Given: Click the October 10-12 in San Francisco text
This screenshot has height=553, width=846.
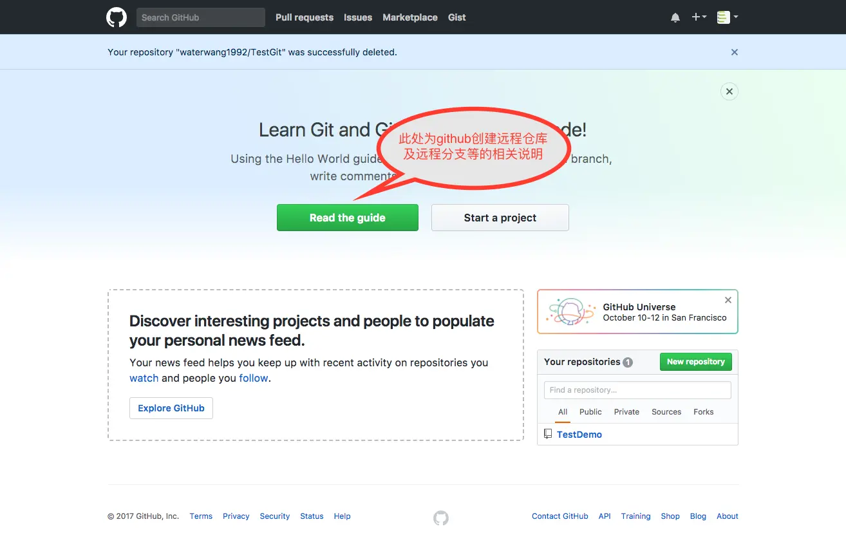Looking at the screenshot, I should point(664,318).
